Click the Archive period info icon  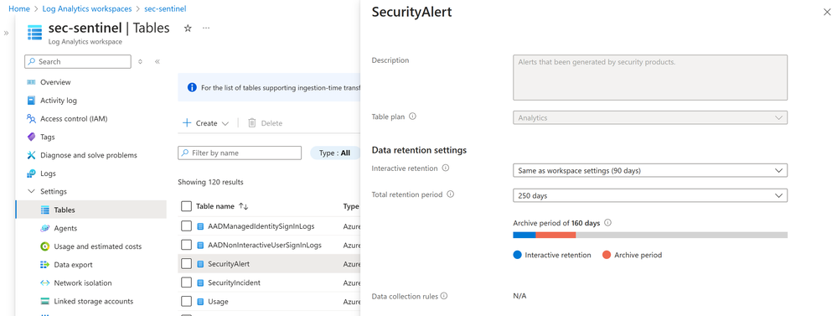pyautogui.click(x=607, y=223)
